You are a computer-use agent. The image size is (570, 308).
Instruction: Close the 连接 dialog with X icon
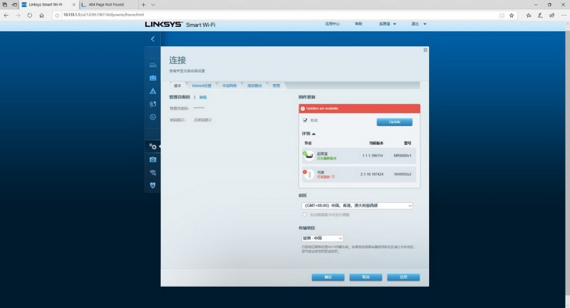(425, 50)
